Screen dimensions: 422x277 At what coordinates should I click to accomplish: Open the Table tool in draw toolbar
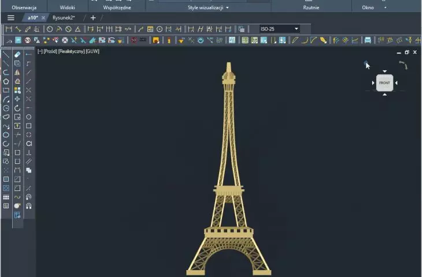[6, 197]
